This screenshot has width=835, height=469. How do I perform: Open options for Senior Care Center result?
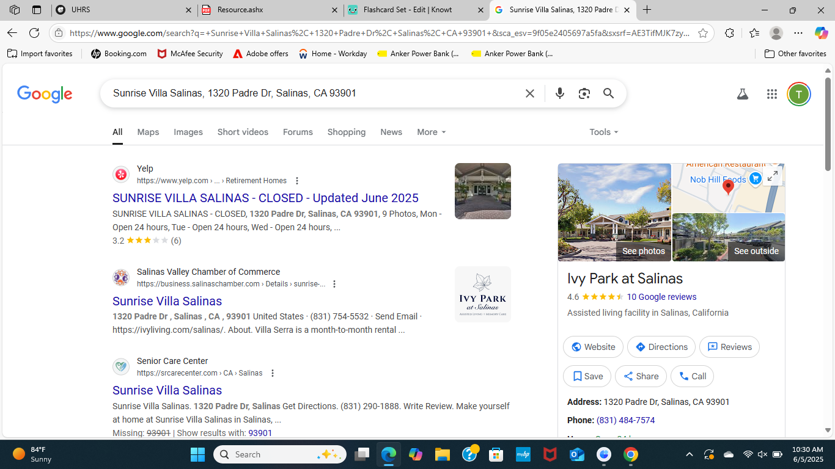(x=273, y=373)
